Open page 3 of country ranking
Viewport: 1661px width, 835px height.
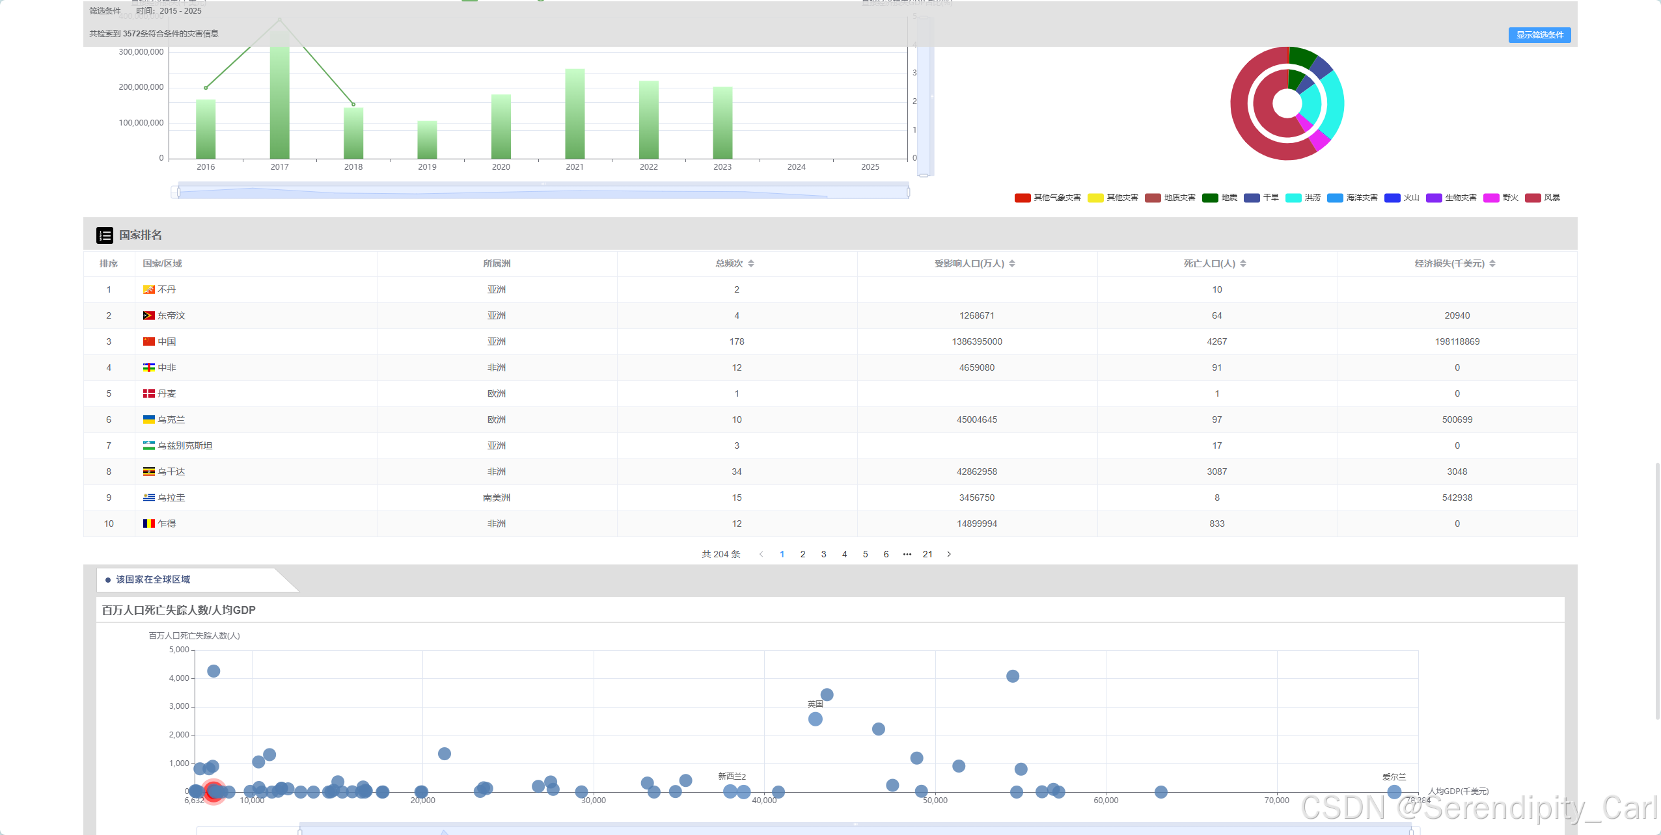tap(823, 554)
